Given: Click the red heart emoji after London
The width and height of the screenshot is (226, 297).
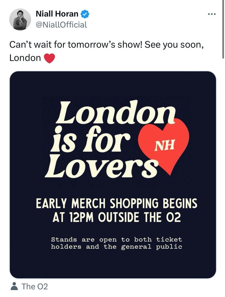Looking at the screenshot, I should [49, 58].
